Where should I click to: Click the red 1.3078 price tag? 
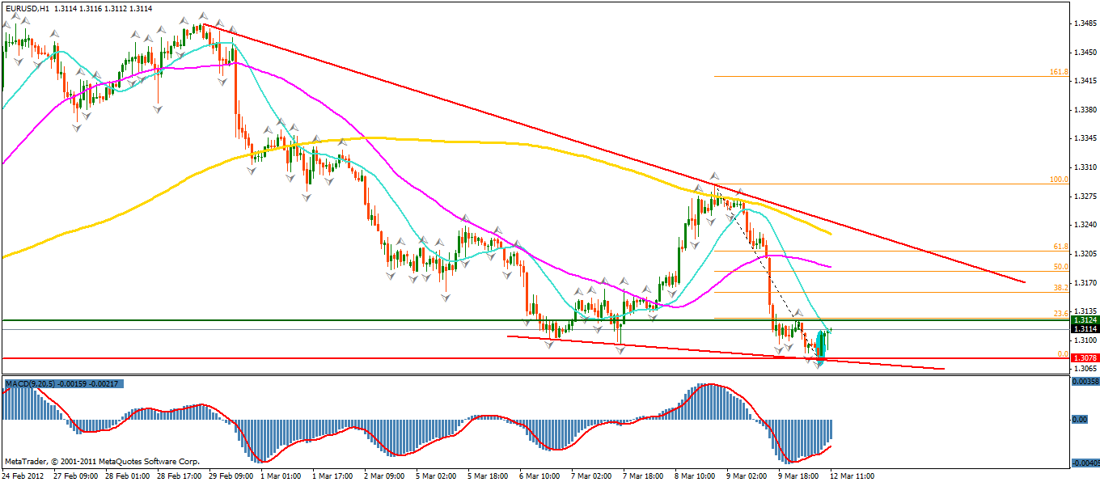tap(1084, 357)
